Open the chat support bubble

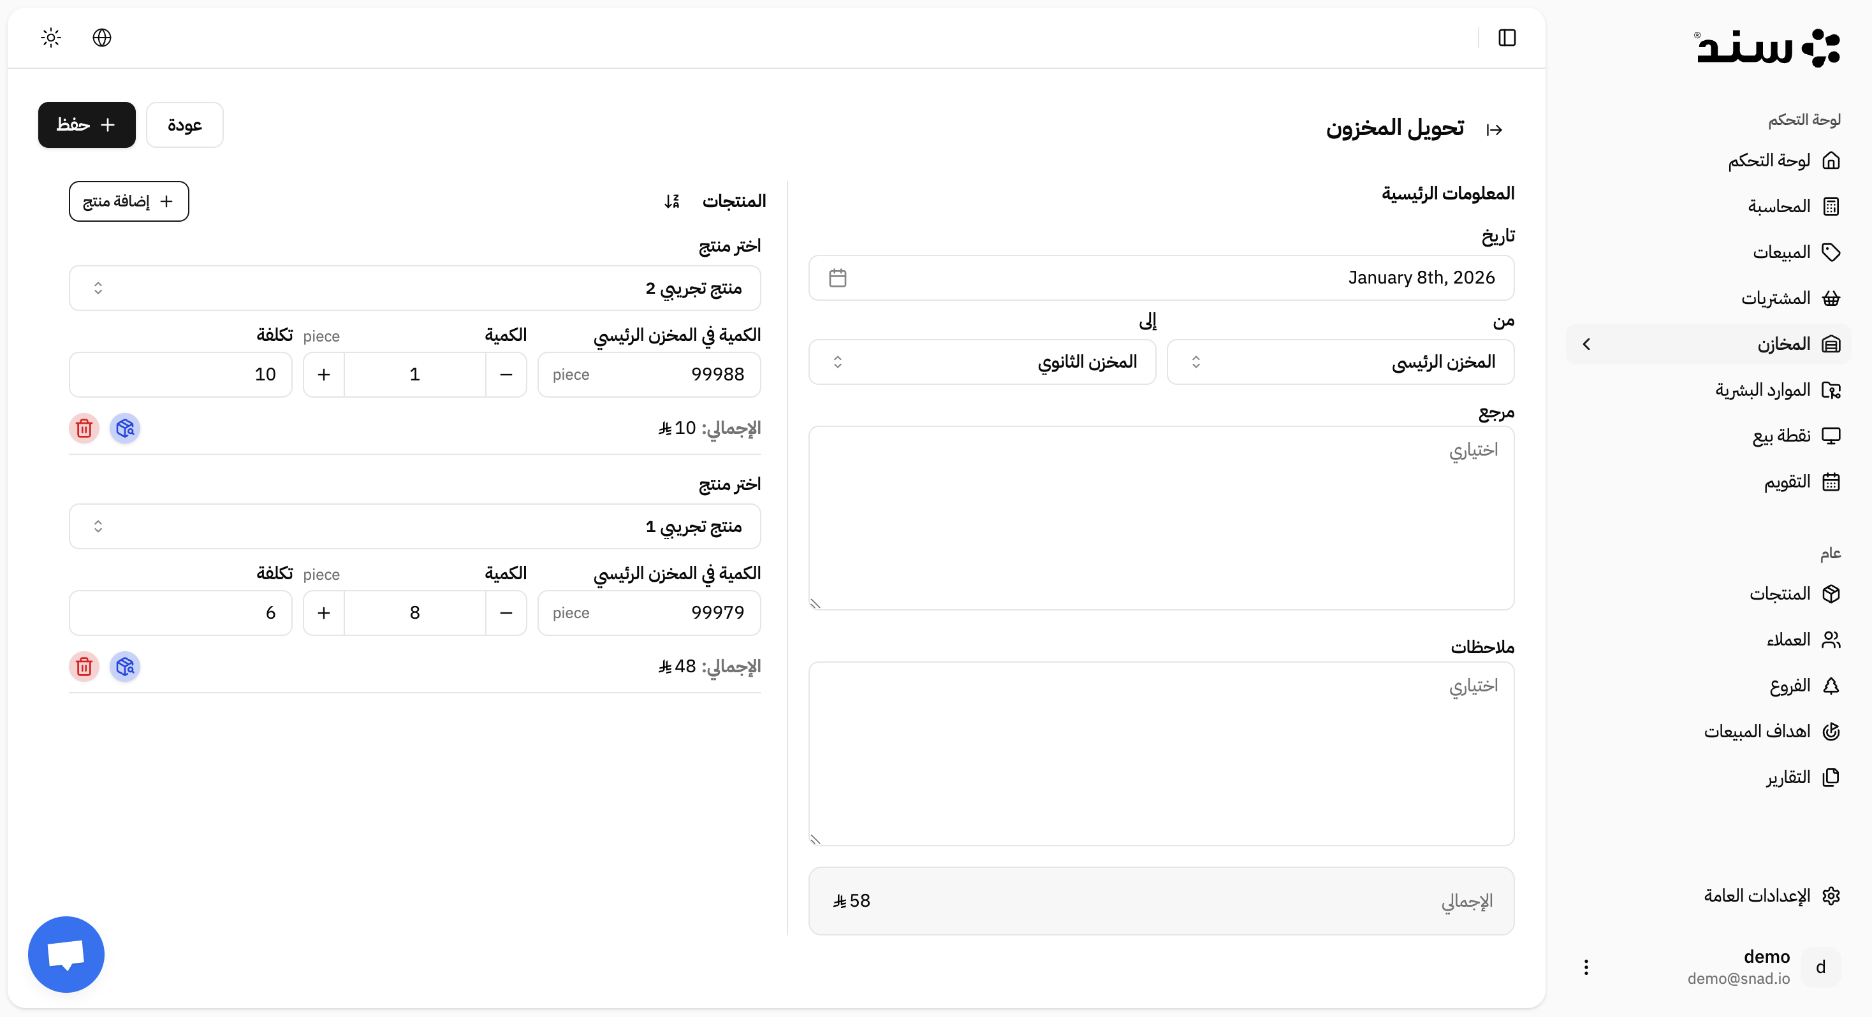click(66, 954)
